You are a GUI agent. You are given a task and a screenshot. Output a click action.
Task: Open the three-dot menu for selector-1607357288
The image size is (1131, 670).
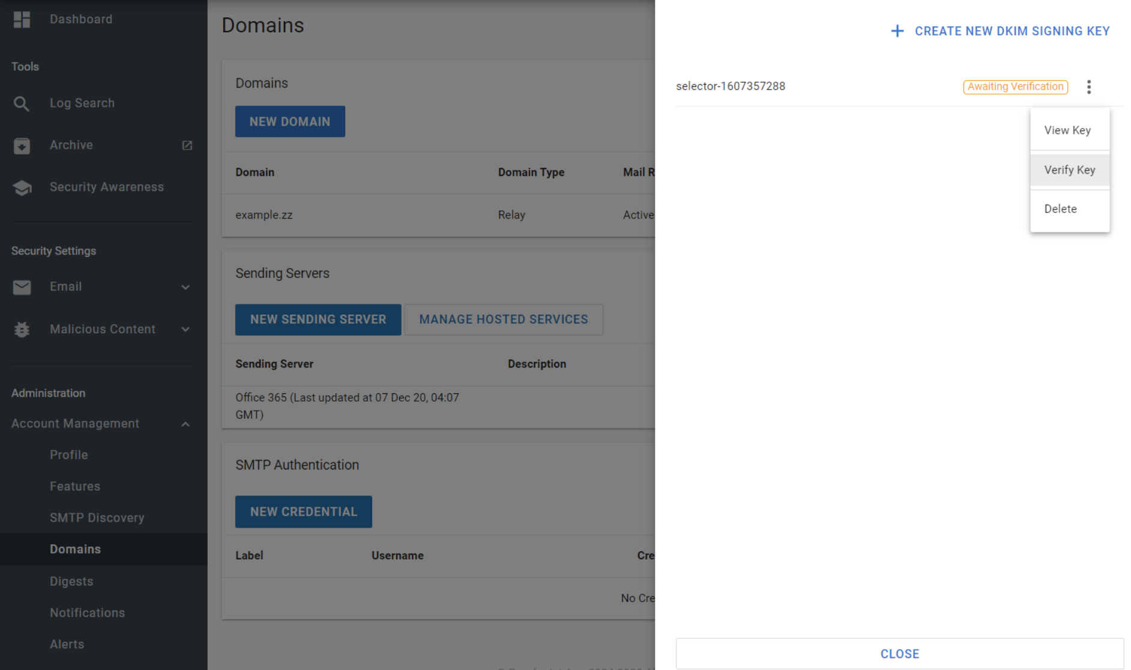pos(1089,87)
